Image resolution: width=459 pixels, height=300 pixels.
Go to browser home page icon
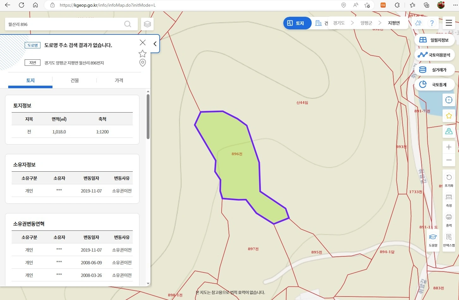click(x=35, y=5)
